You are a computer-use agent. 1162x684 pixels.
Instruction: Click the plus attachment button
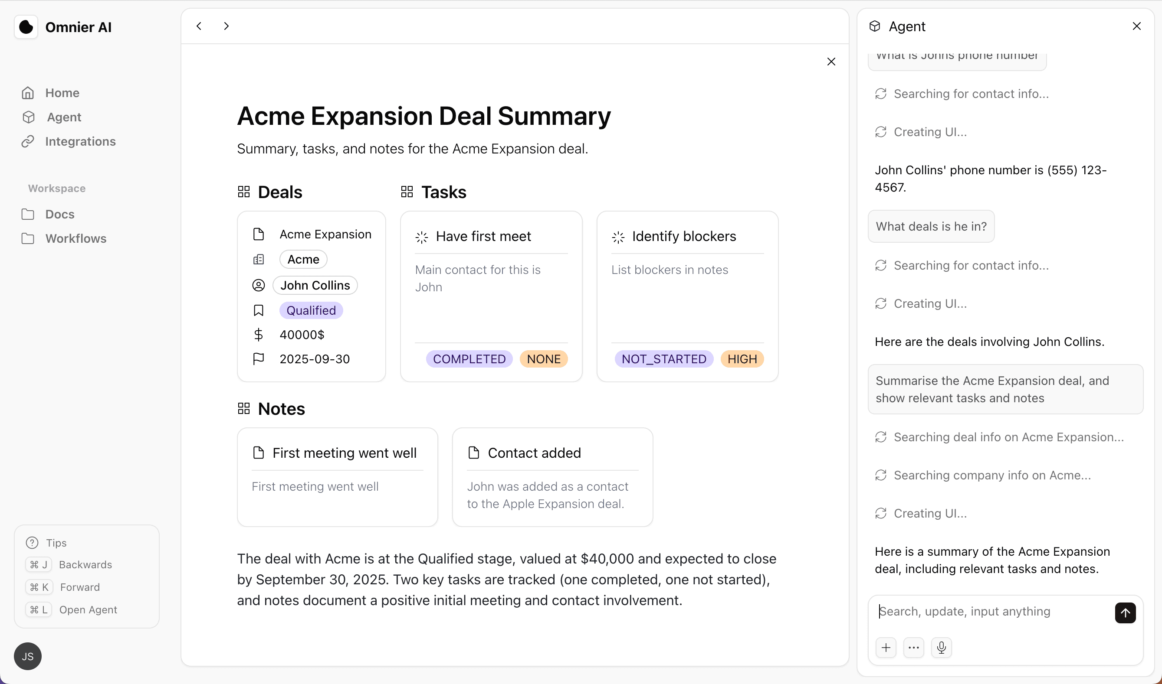click(886, 648)
